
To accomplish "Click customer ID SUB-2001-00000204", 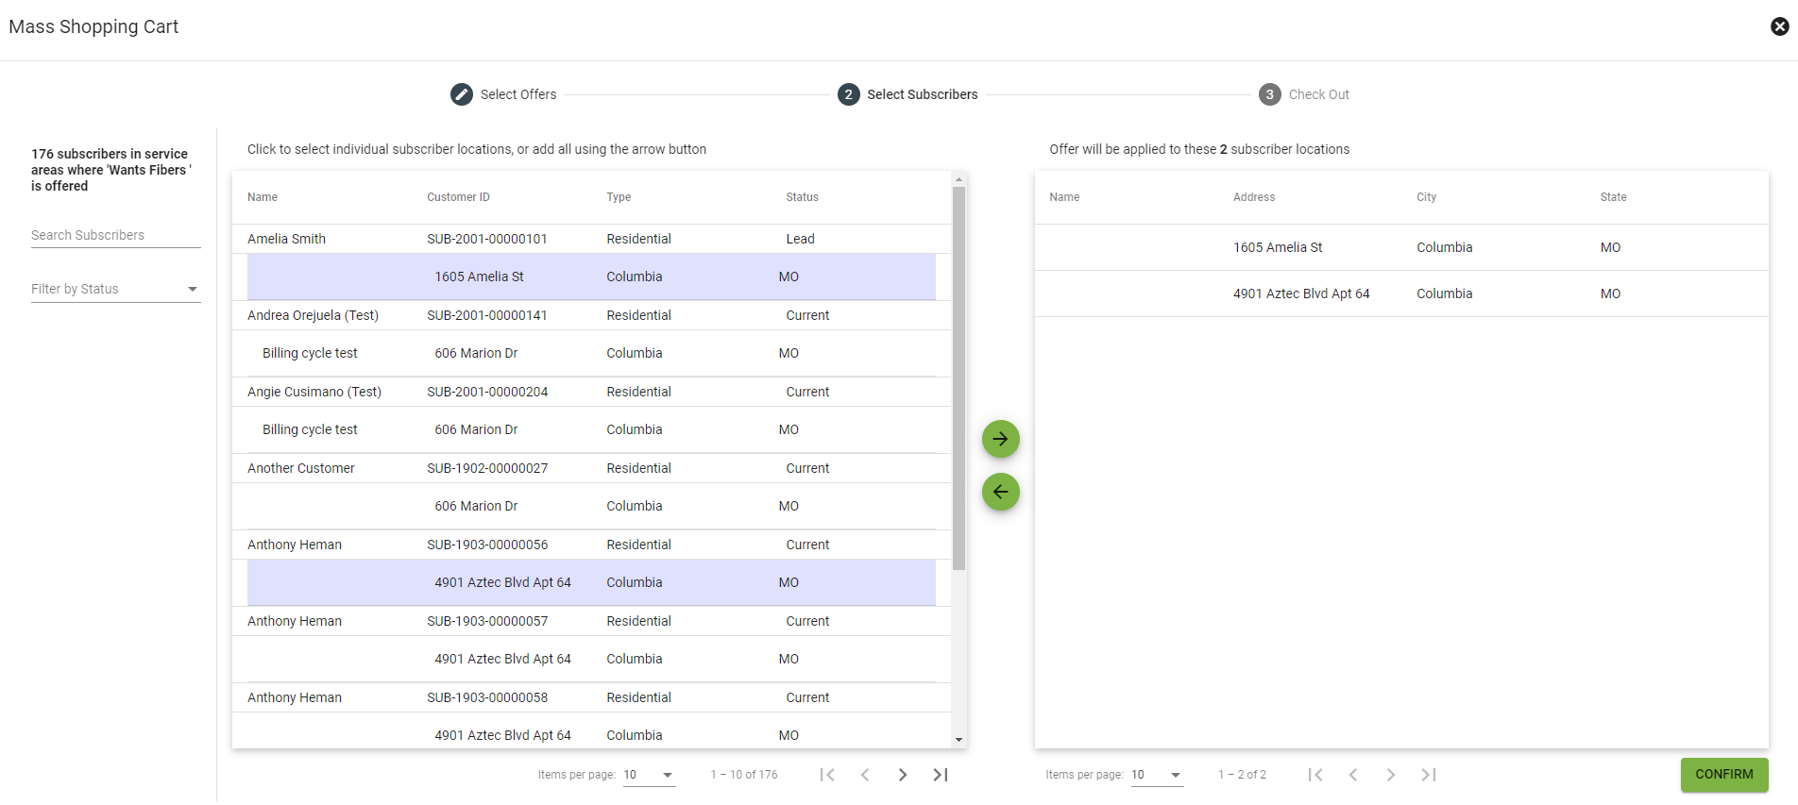I will coord(487,392).
